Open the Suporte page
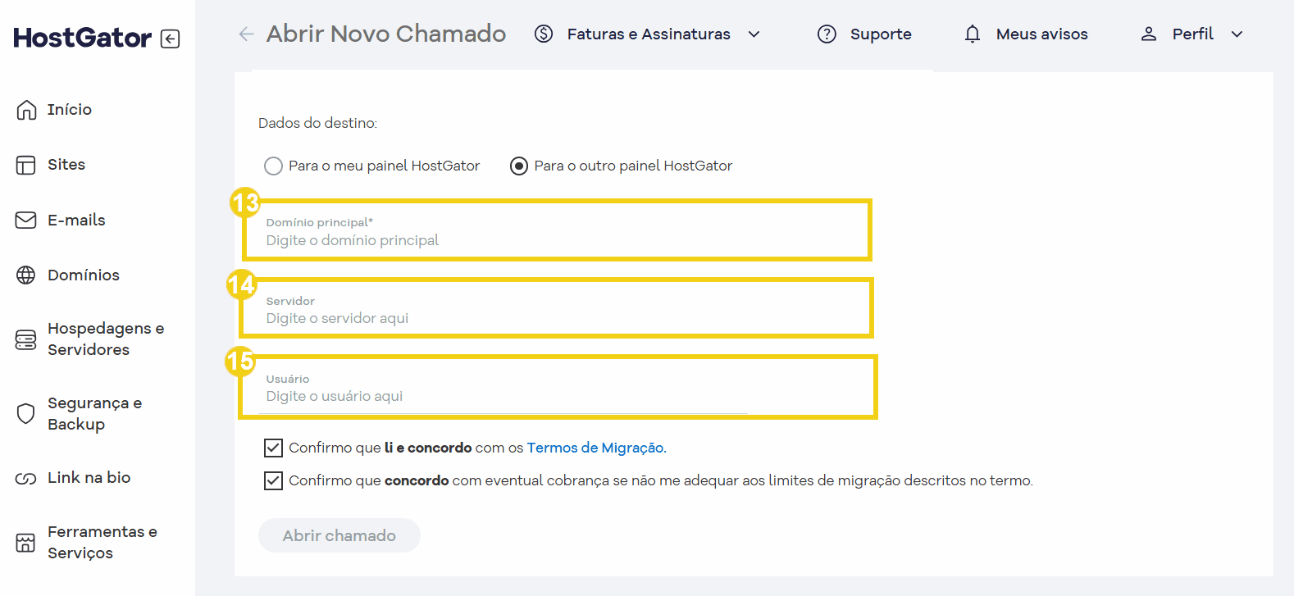This screenshot has height=596, width=1294. tap(881, 34)
